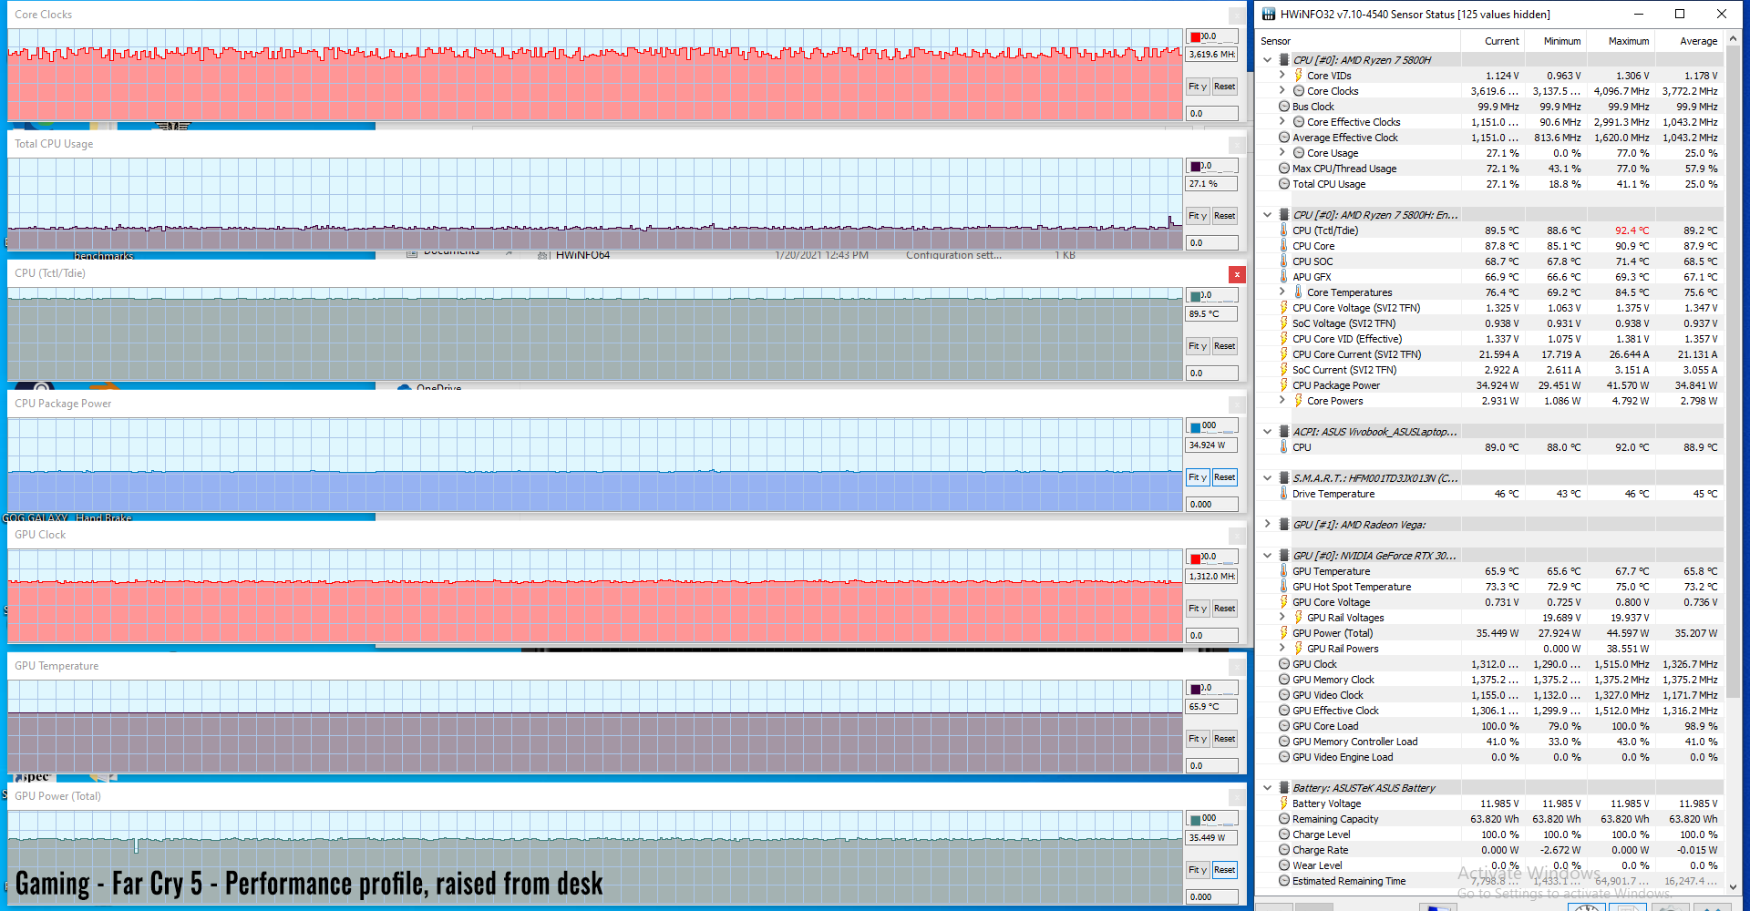
Task: Click the red color swatch on Core Clocks graph
Action: (1196, 37)
